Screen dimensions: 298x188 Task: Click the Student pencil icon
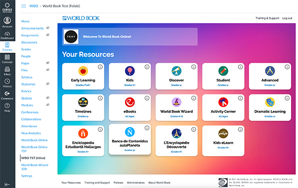coord(223,71)
